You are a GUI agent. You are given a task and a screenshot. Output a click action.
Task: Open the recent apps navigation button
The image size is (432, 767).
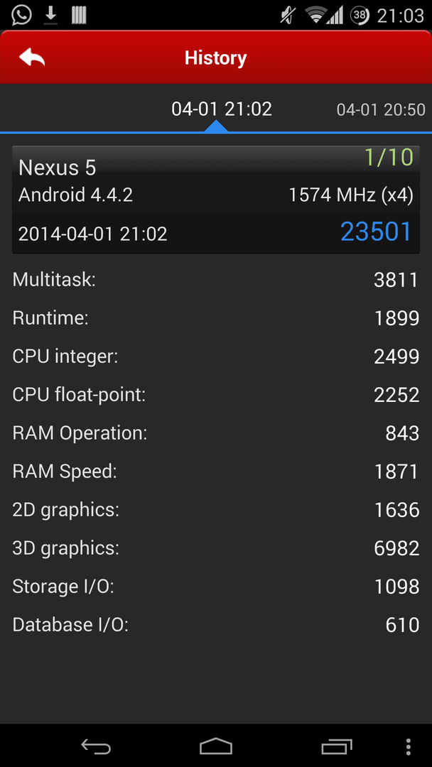[x=337, y=746]
